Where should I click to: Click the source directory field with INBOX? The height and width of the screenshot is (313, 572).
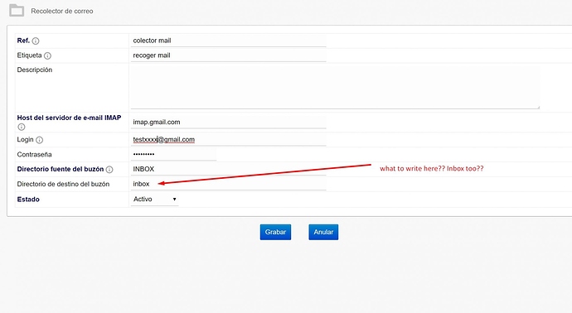(x=228, y=169)
